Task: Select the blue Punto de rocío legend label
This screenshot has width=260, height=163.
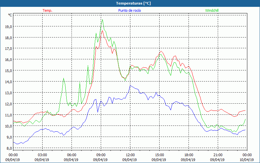Action: [x=129, y=10]
